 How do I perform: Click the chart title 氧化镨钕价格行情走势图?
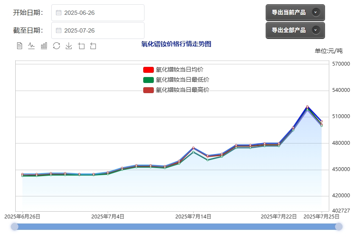pos(176,44)
